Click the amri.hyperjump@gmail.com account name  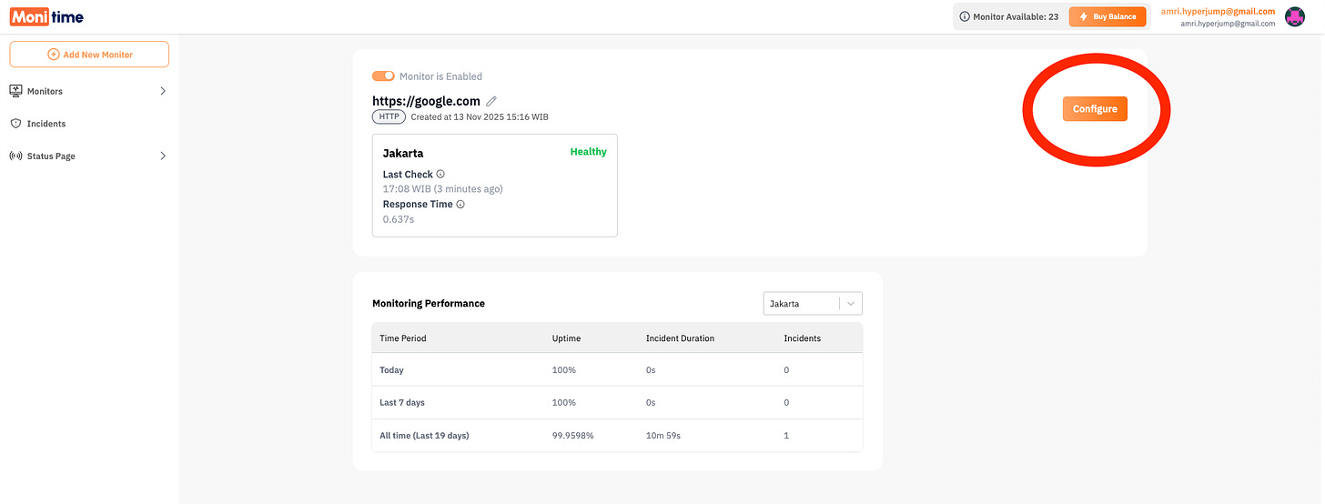pos(1218,11)
